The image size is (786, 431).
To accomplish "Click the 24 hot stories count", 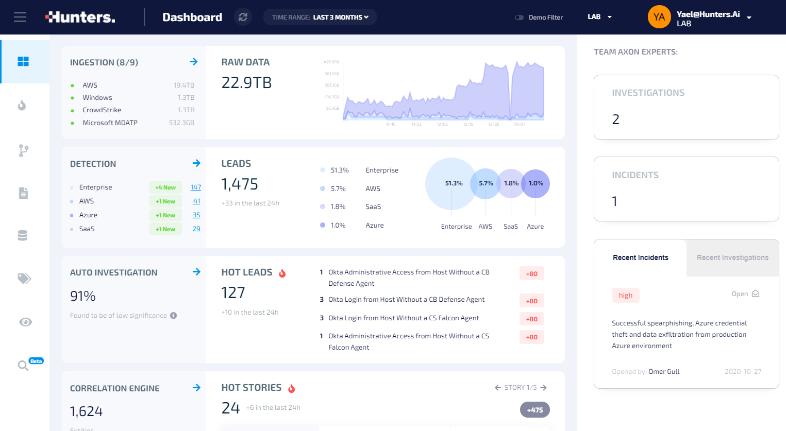I will point(230,408).
